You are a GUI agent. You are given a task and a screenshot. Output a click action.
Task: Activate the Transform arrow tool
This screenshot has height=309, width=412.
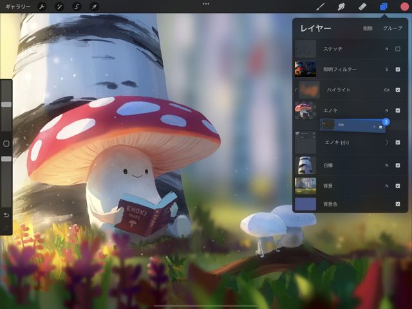click(x=95, y=6)
